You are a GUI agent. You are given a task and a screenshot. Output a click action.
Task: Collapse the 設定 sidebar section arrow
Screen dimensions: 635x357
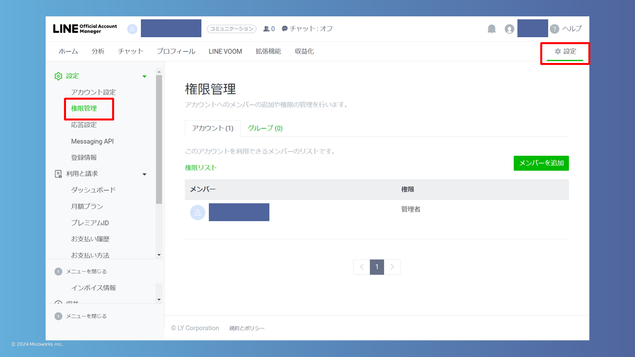144,76
